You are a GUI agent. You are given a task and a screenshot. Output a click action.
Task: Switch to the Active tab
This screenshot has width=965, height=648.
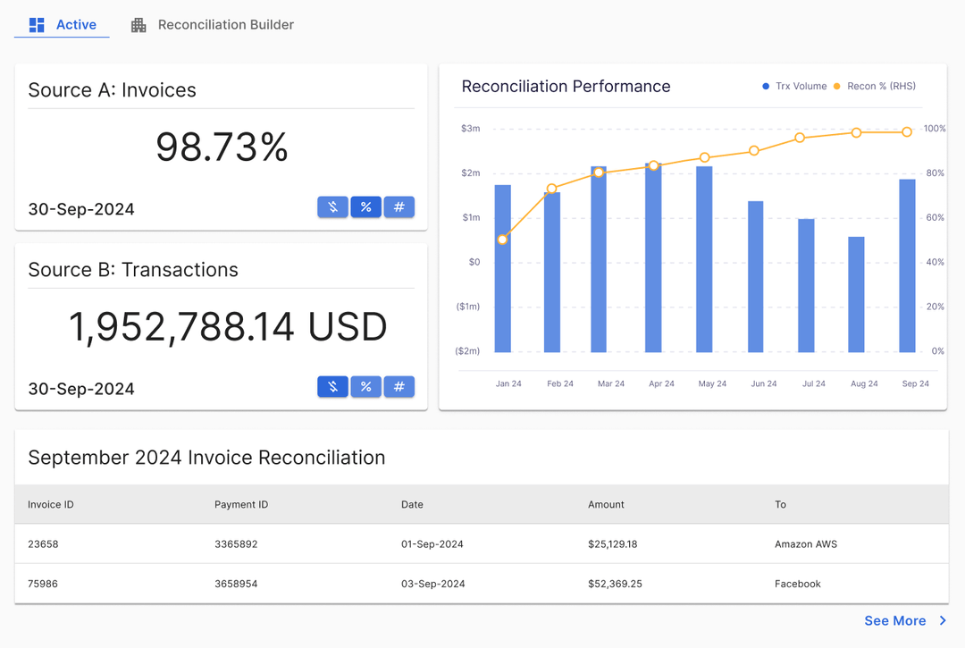75,24
